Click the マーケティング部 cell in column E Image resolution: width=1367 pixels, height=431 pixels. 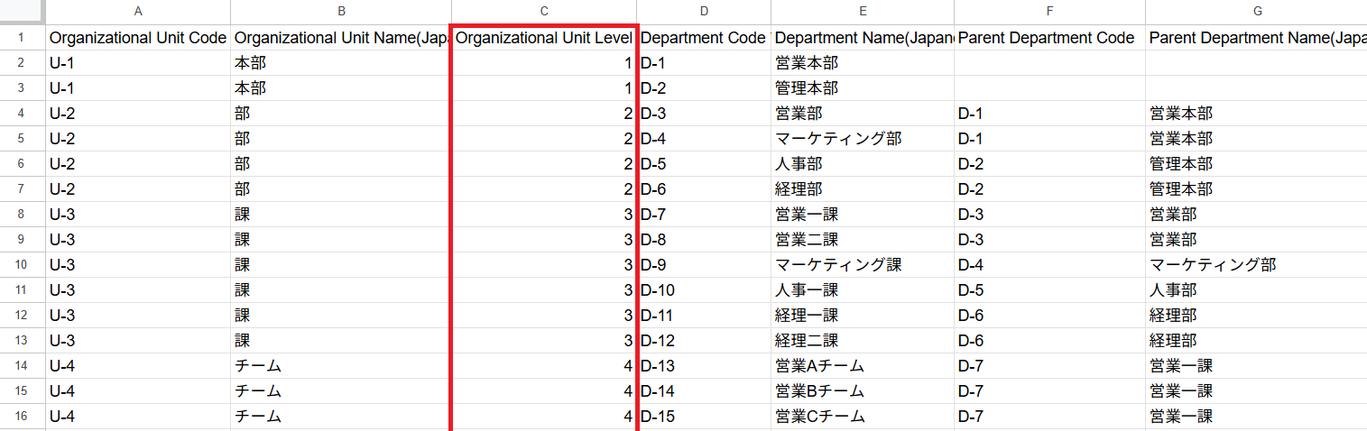tap(863, 139)
